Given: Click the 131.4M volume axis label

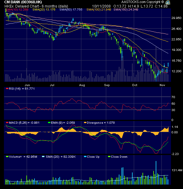Looking at the screenshot, I should (177, 170).
